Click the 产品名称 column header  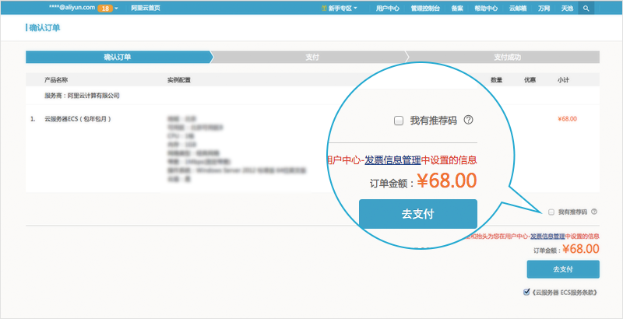click(56, 80)
